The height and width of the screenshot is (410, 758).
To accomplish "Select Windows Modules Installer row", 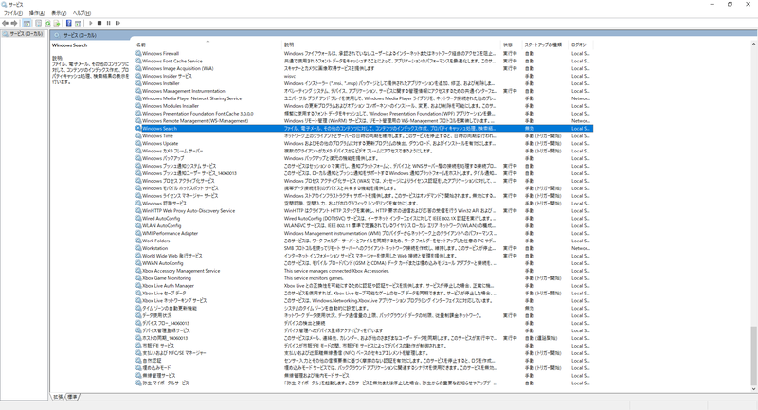I will (x=364, y=106).
